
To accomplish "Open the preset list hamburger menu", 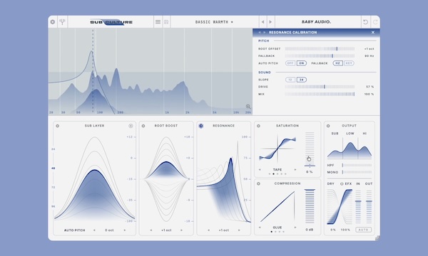I will pyautogui.click(x=158, y=22).
